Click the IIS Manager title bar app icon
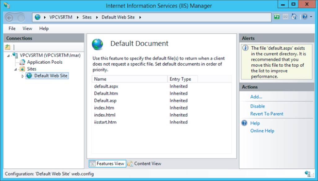 tap(7, 5)
